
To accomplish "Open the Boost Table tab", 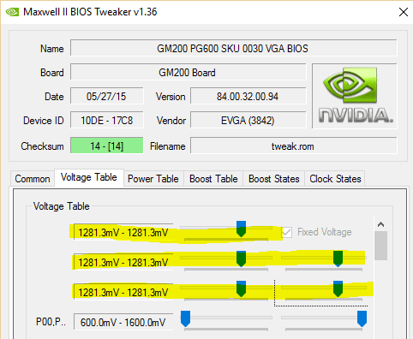I will (x=213, y=179).
